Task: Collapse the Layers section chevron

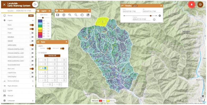Action: click(x=33, y=20)
